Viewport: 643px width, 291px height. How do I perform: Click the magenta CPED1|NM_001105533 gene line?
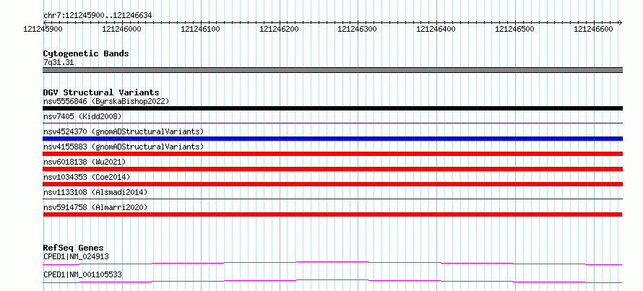tap(332, 281)
